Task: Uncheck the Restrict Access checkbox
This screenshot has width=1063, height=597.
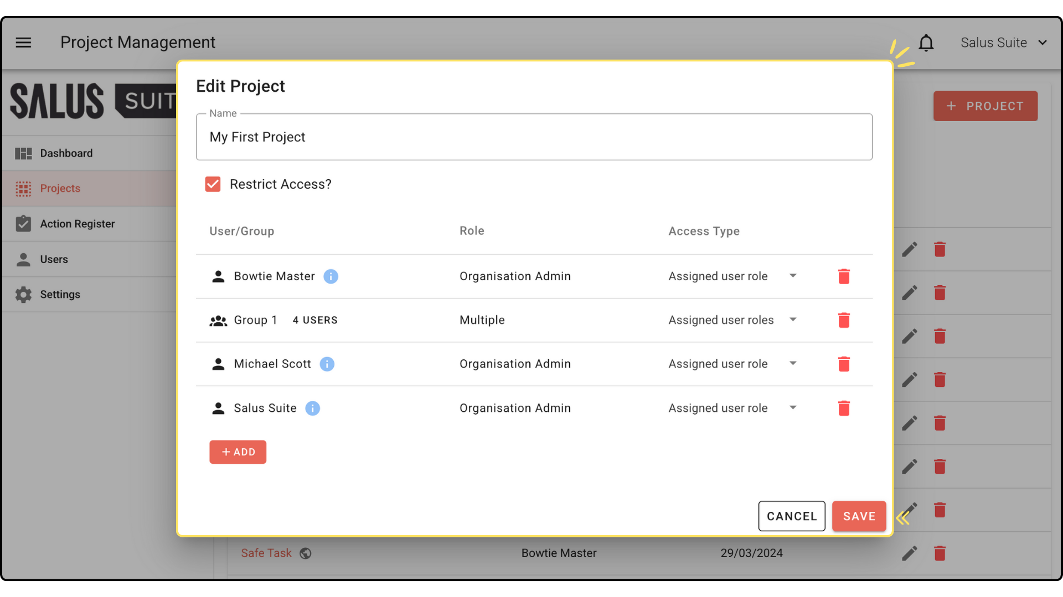Action: [x=213, y=184]
